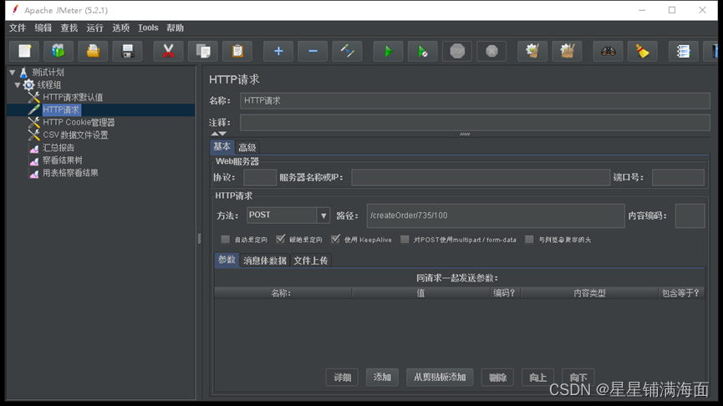Open the 帮助 menu
The height and width of the screenshot is (406, 723).
[176, 28]
